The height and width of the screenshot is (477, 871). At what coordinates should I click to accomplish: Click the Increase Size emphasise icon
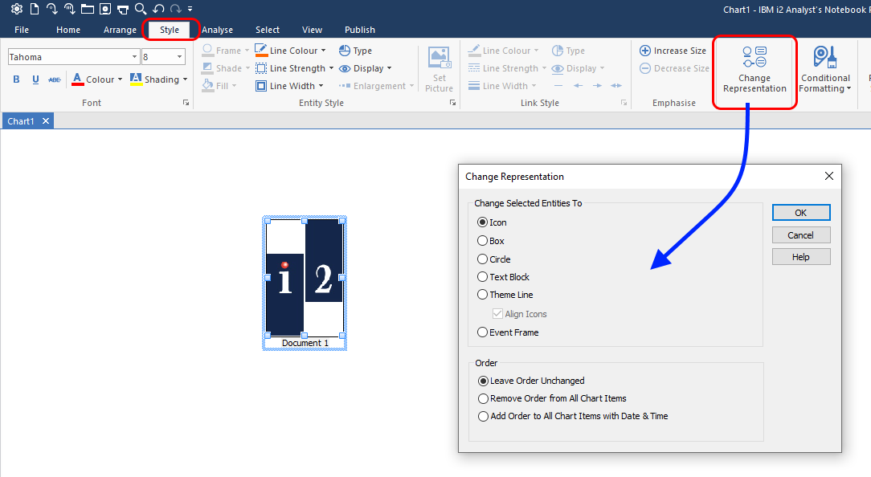(645, 51)
